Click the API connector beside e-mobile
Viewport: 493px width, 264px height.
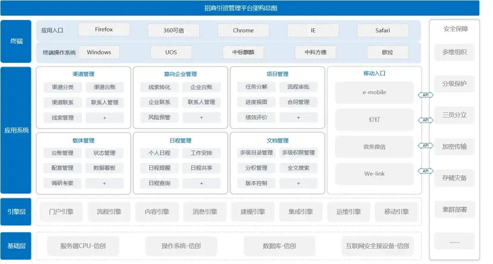[x=425, y=95]
